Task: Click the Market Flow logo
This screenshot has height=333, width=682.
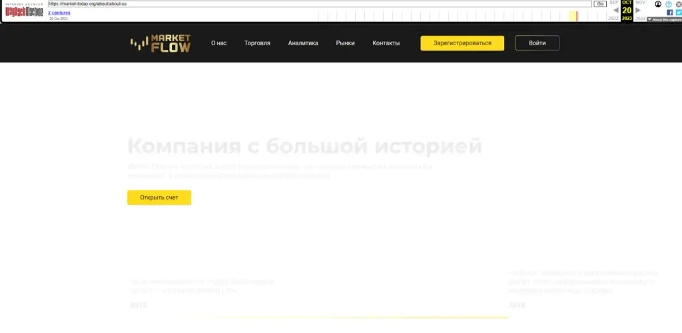Action: pos(161,43)
